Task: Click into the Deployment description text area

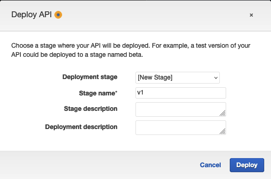Action: 181,128
